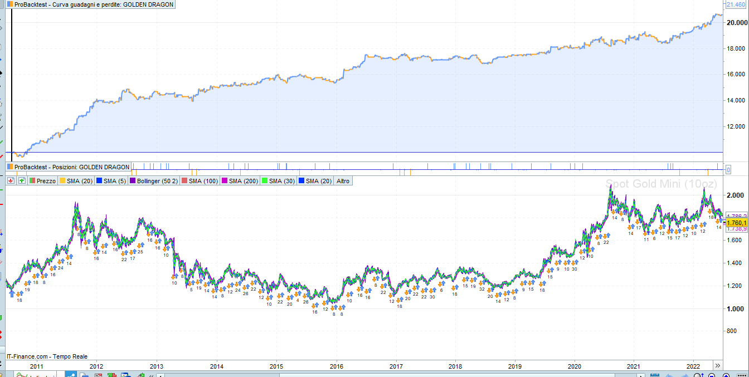749x377 pixels.
Task: Toggle the SMA (100) indicator label
Action: pyautogui.click(x=200, y=181)
